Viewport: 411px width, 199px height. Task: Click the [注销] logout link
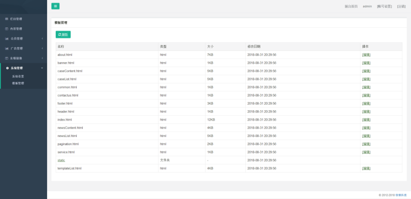click(401, 6)
